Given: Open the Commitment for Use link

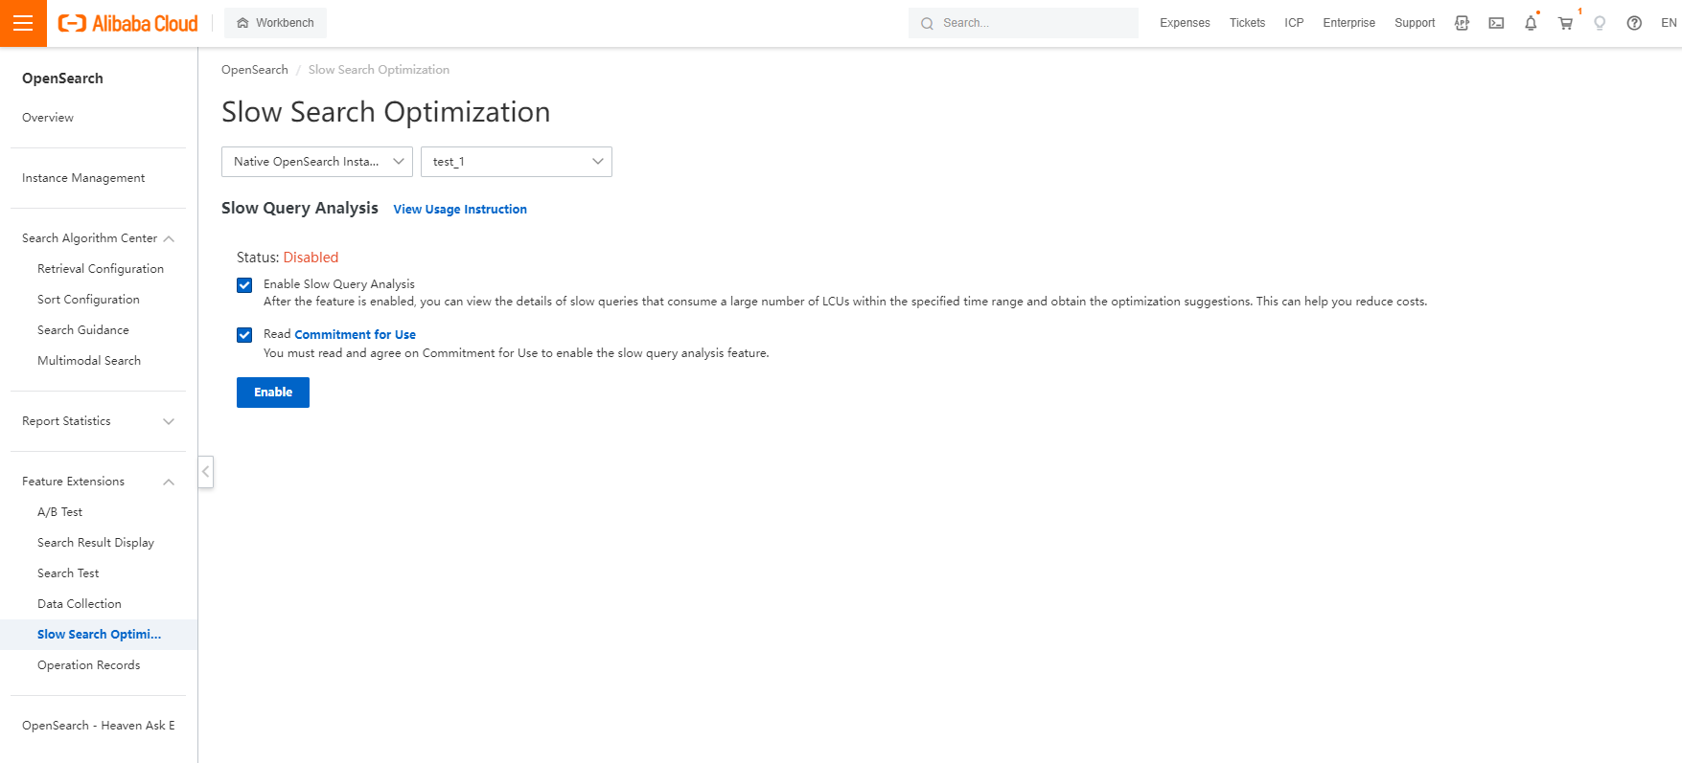Looking at the screenshot, I should coord(355,334).
